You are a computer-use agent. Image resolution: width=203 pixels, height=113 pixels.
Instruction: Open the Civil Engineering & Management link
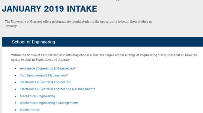point(43,75)
